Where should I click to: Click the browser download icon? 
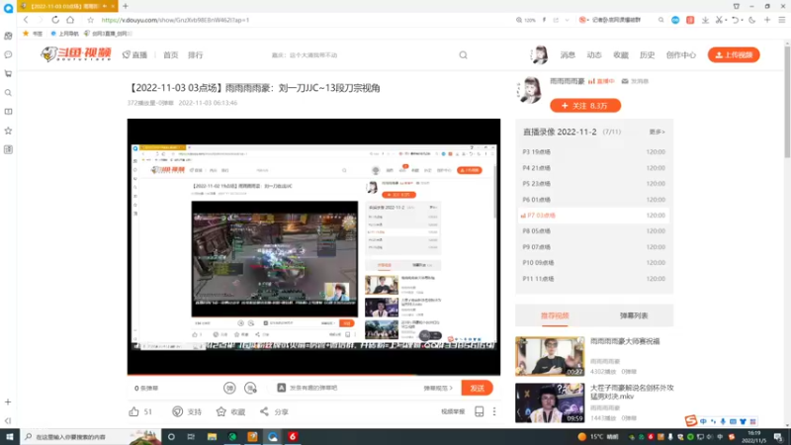[x=705, y=20]
